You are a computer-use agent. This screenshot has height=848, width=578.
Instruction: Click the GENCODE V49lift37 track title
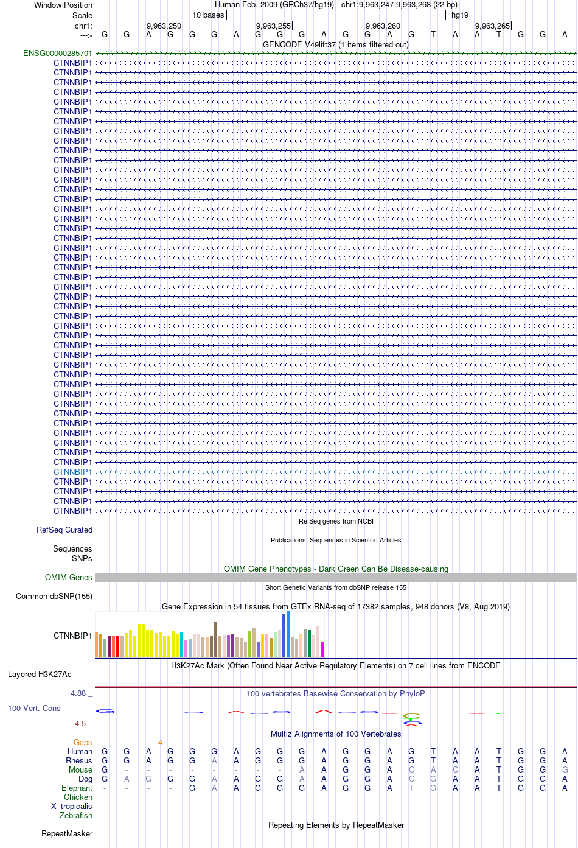336,45
